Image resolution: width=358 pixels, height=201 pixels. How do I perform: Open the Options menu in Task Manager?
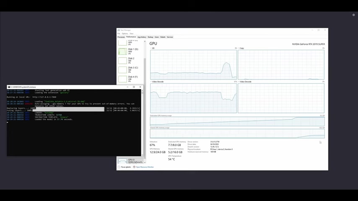click(x=125, y=33)
